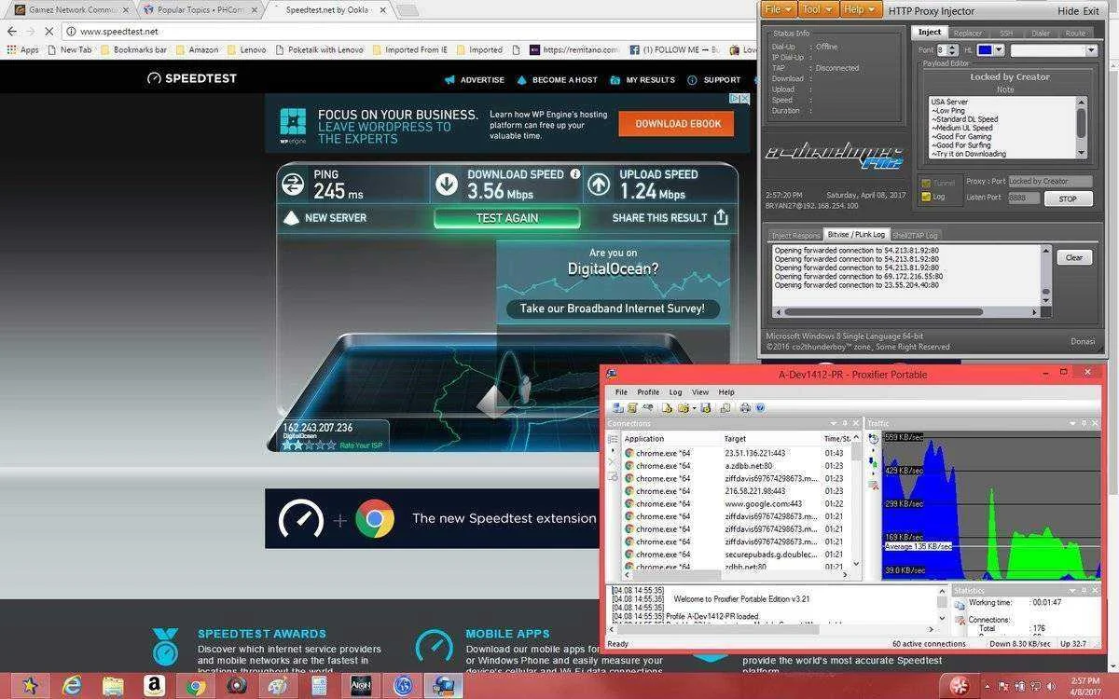1119x699 pixels.
Task: Click the STOP button in HTTP Injector
Action: click(1068, 199)
